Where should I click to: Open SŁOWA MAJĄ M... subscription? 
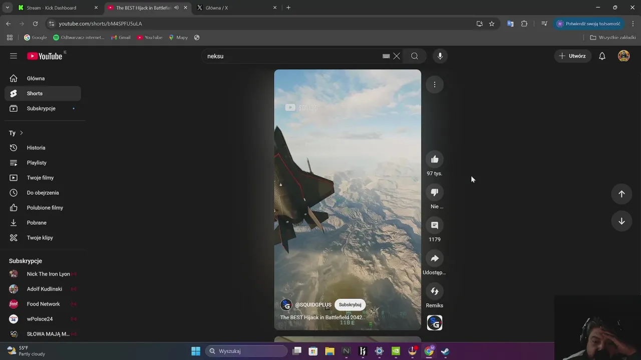tap(43, 334)
